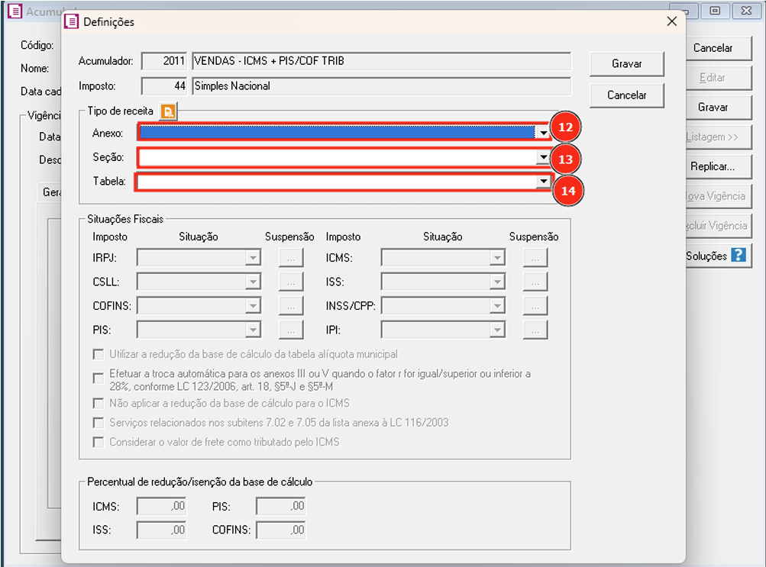Viewport: 766px width, 567px height.
Task: Click the Tipo de receita orange icon
Action: click(x=168, y=111)
